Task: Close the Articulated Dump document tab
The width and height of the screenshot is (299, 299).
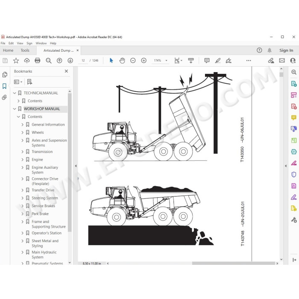Action: point(78,50)
